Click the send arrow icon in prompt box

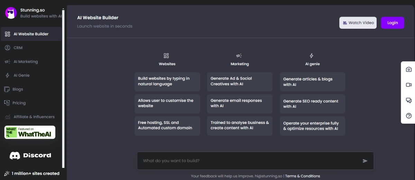coord(365,161)
